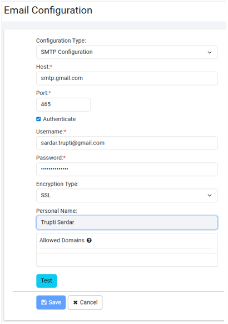Click the chevron arrow in Configuration Type select
The height and width of the screenshot is (324, 228).
pos(210,52)
